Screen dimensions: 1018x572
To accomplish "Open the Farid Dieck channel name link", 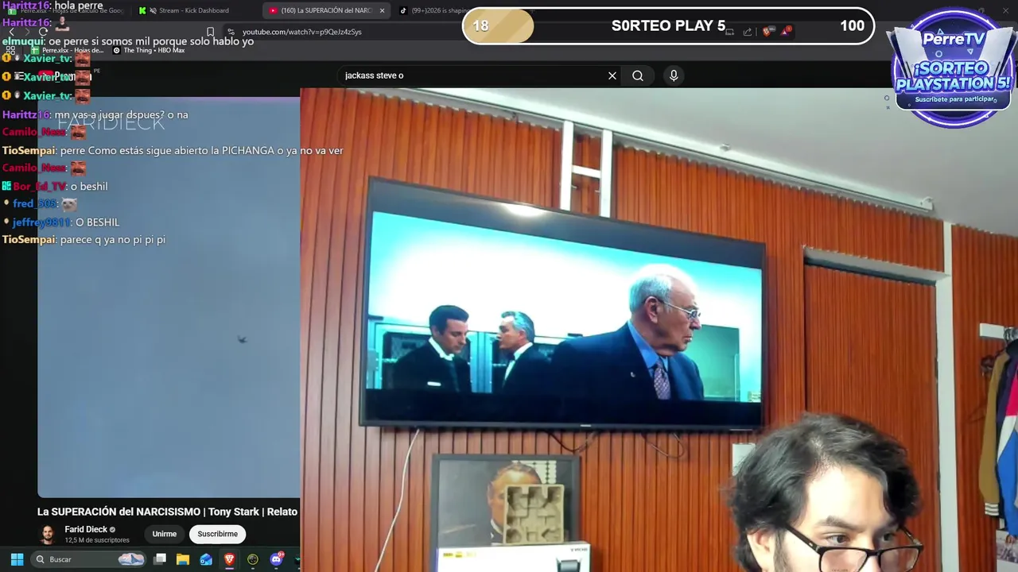I will pyautogui.click(x=86, y=529).
